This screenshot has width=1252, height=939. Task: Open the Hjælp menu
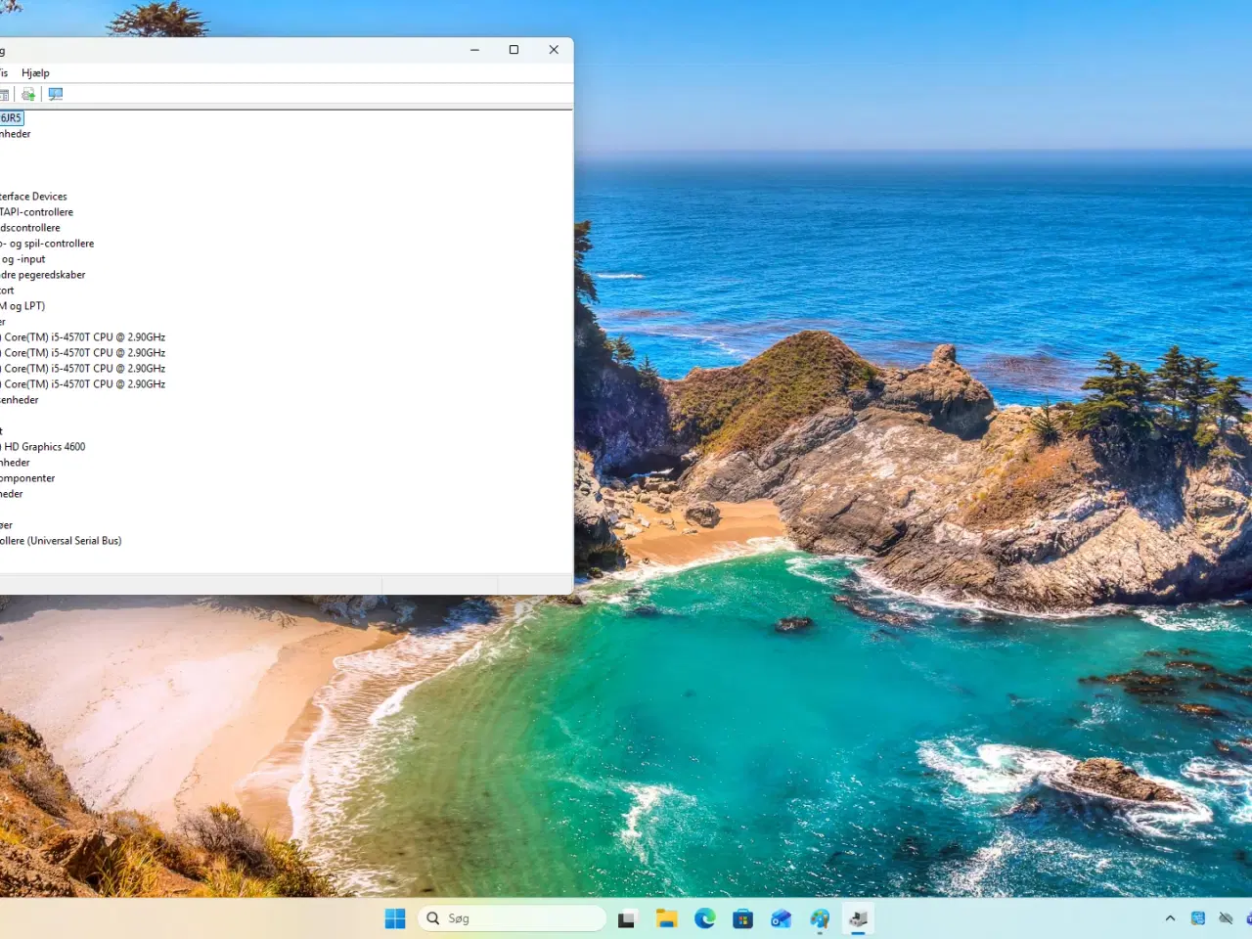(x=35, y=72)
